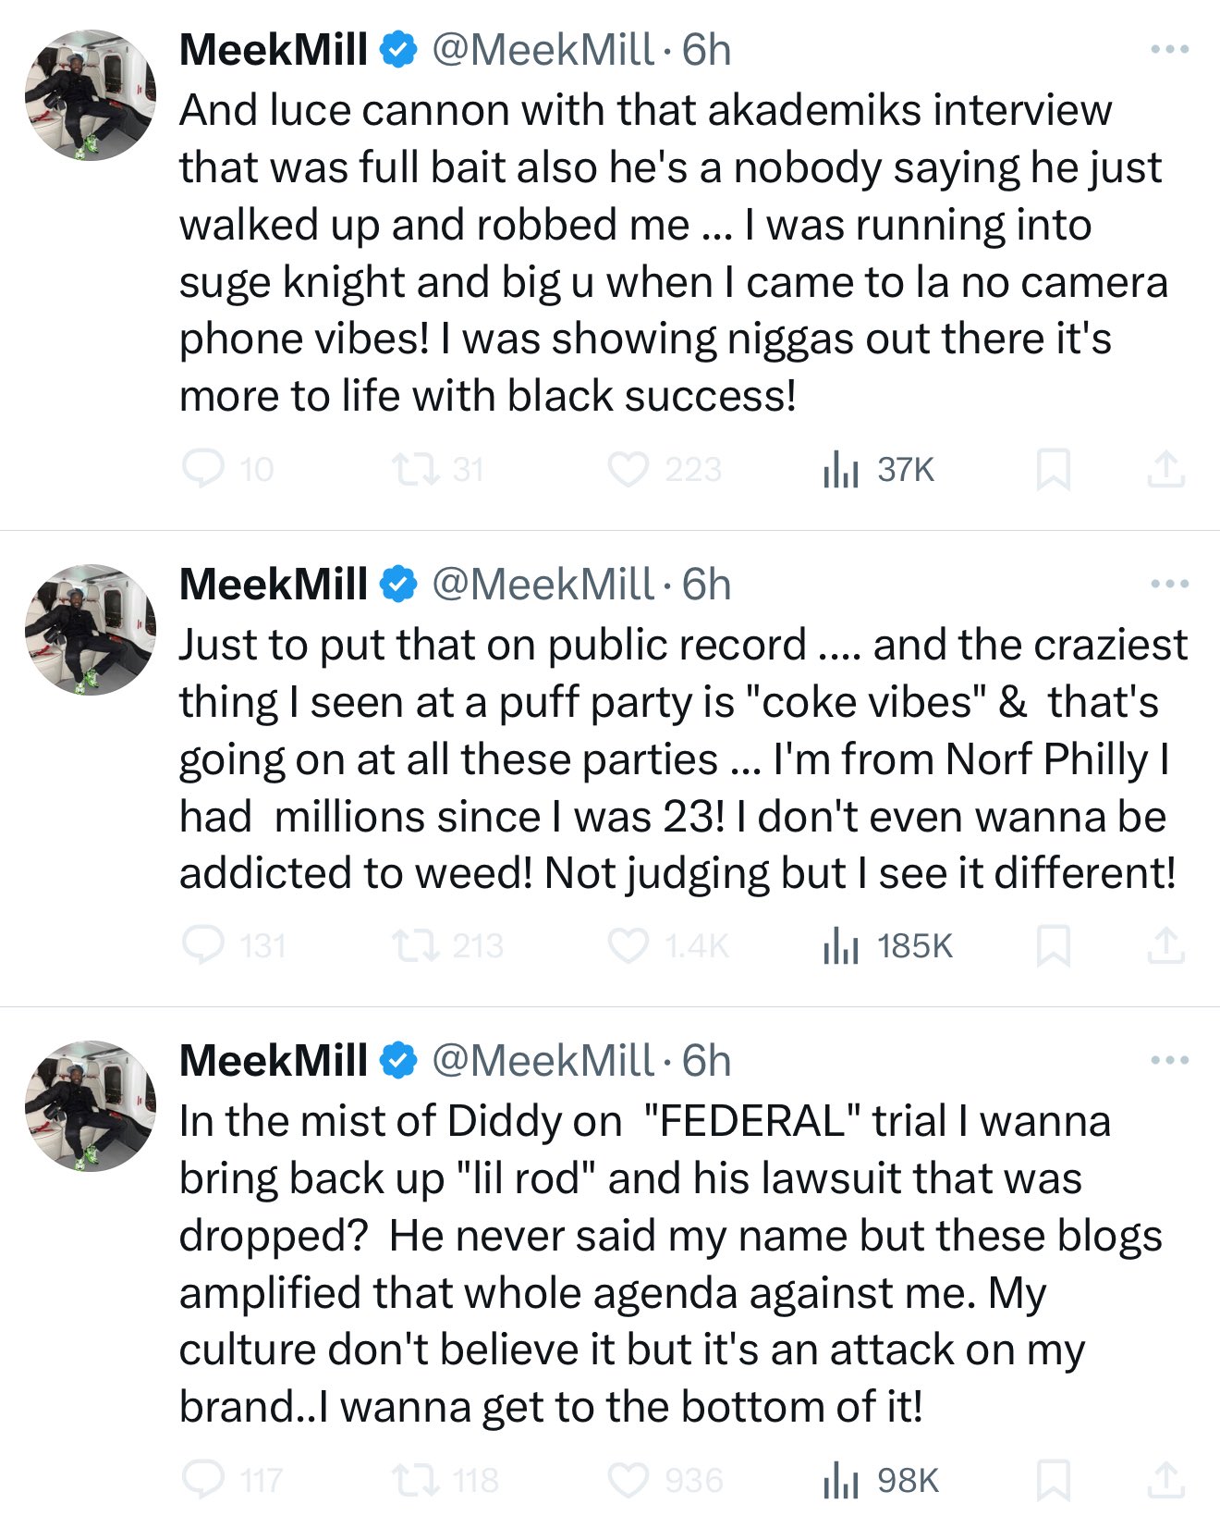Open more options on the second tweet
This screenshot has height=1516, width=1220.
point(1169,585)
